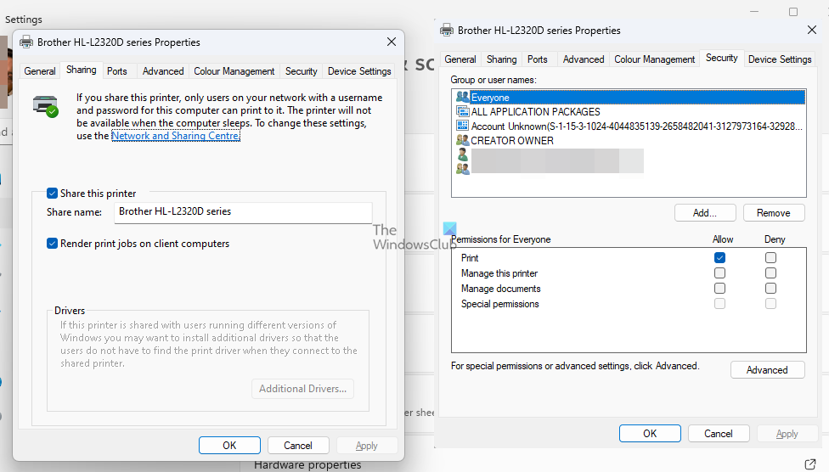Click CREATOR OWNER group icon
829x472 pixels.
[463, 140]
